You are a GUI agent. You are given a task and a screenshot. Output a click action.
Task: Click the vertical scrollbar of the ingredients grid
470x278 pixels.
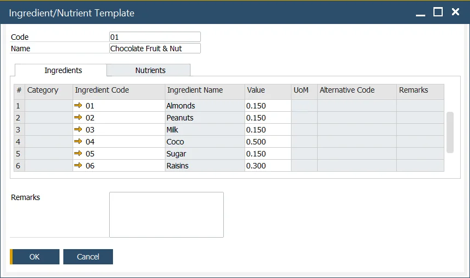click(450, 132)
